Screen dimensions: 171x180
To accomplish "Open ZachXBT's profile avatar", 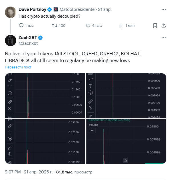I will [x=11, y=41].
